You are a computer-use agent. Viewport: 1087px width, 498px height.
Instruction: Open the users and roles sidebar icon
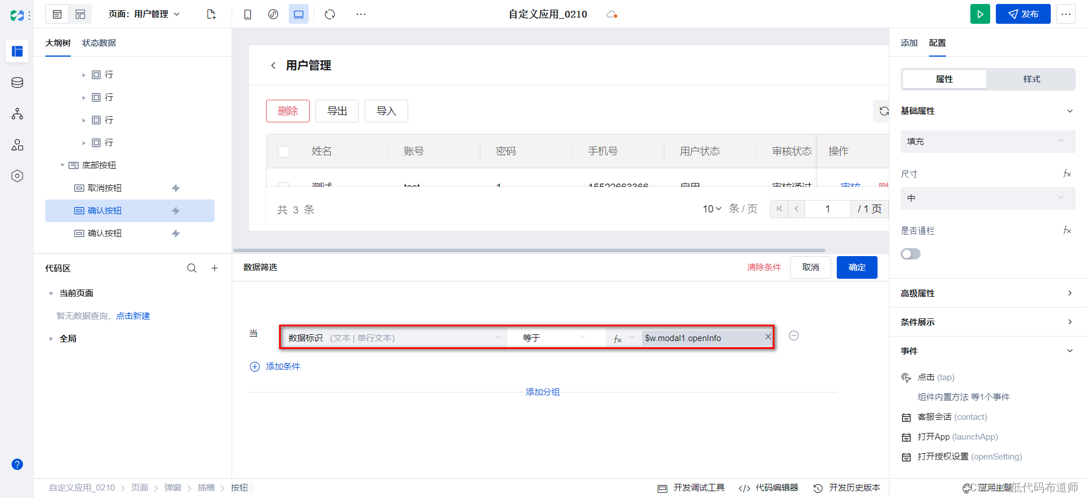(x=18, y=145)
